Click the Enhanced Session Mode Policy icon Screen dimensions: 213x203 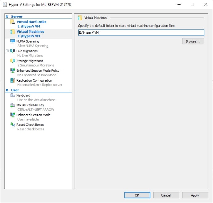(x=12, y=70)
